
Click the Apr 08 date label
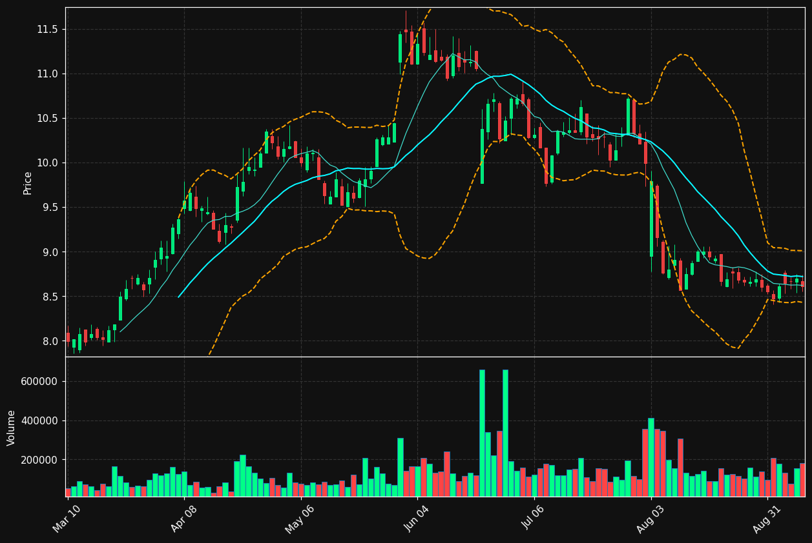[183, 518]
